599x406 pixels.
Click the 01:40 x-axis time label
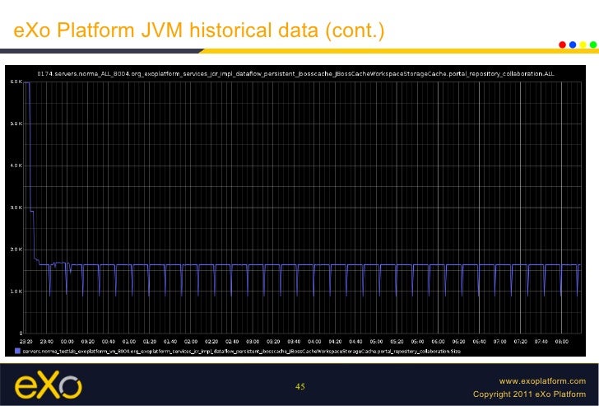(x=170, y=342)
